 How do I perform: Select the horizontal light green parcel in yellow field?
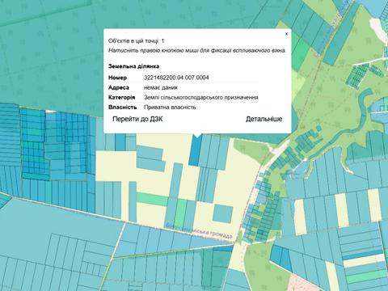153,200
